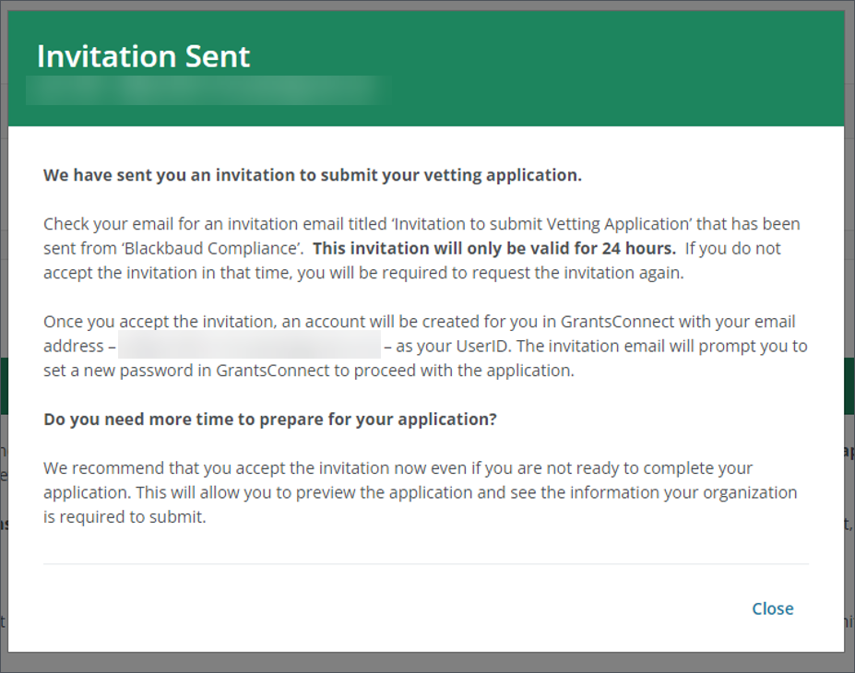Click the blurred email address in the paragraph
855x673 pixels.
point(249,347)
